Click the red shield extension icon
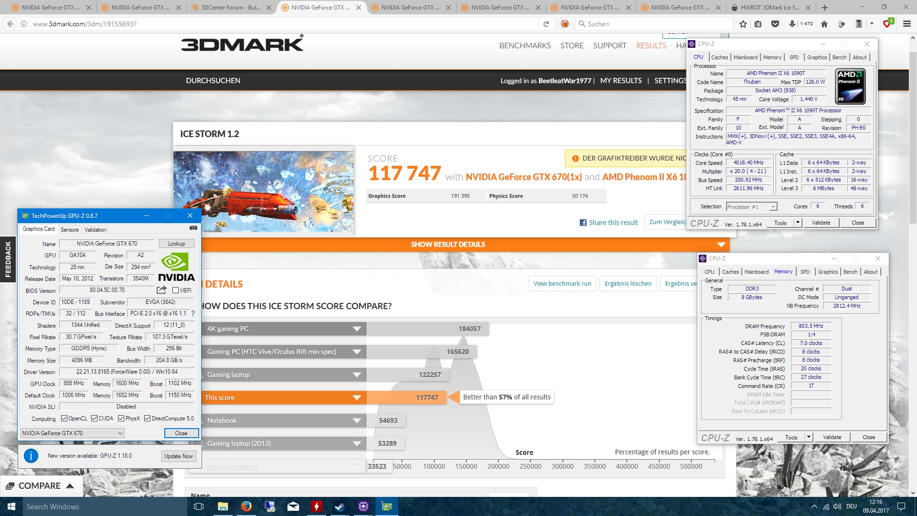 887,23
